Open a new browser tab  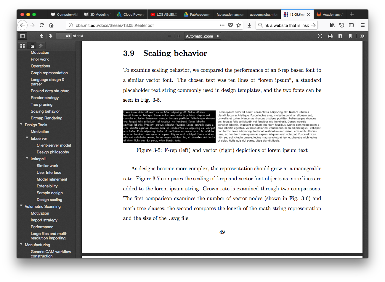pyautogui.click(x=352, y=14)
